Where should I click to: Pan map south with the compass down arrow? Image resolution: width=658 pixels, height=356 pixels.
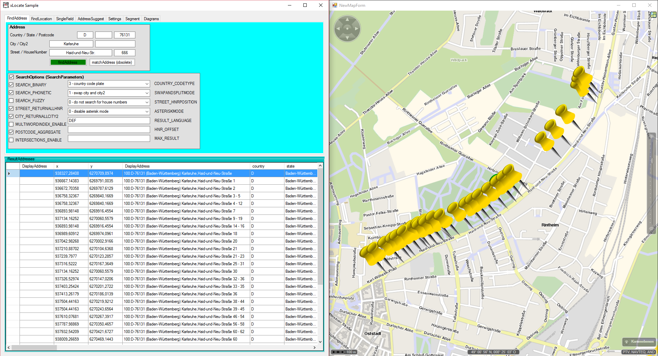pos(347,38)
